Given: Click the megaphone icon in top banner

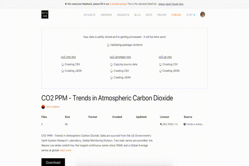Looking at the screenshot, I should coord(66,4).
